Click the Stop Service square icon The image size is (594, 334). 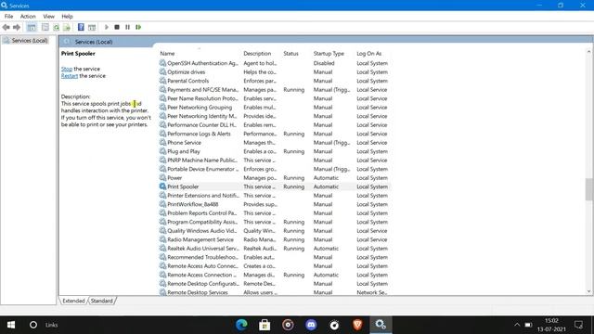117,27
